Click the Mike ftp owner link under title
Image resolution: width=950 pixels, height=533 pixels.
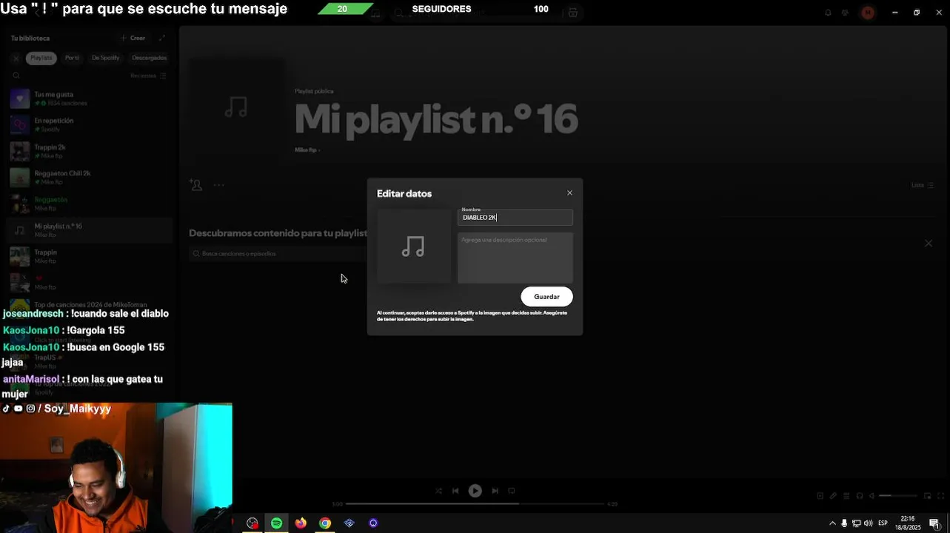[x=305, y=150]
